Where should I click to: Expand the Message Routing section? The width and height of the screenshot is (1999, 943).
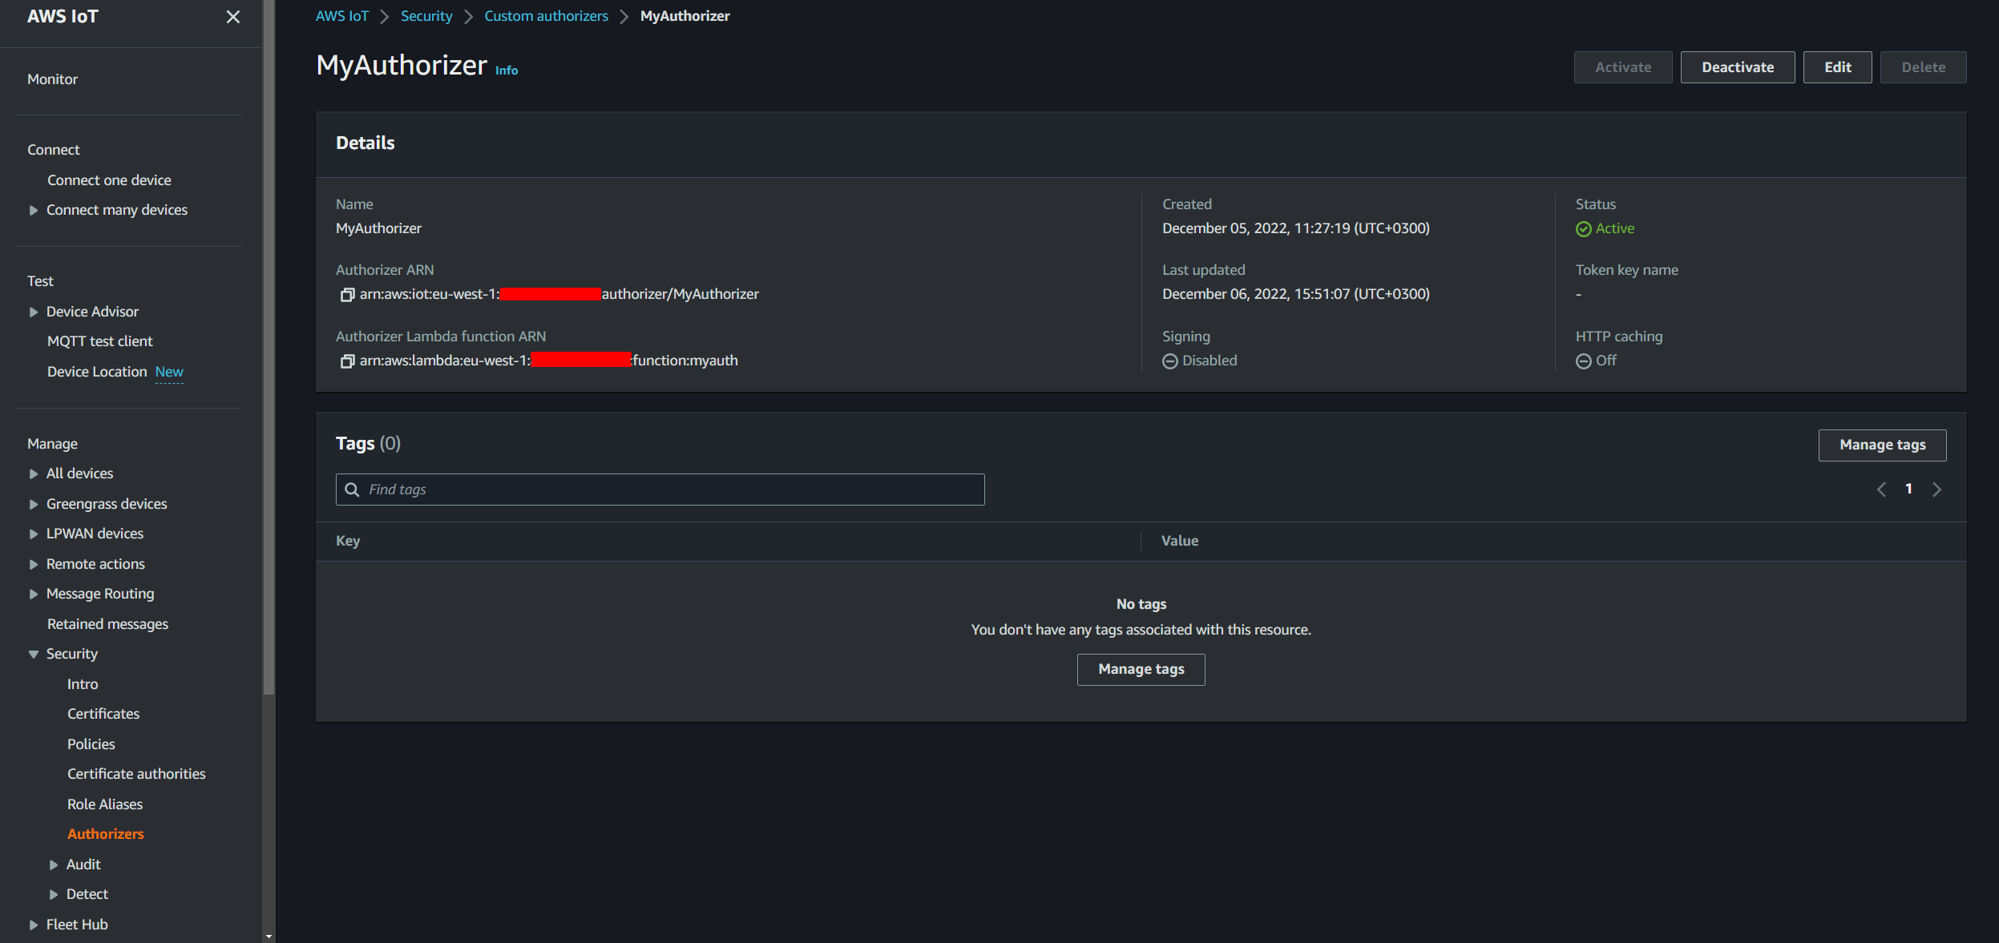[x=33, y=594]
